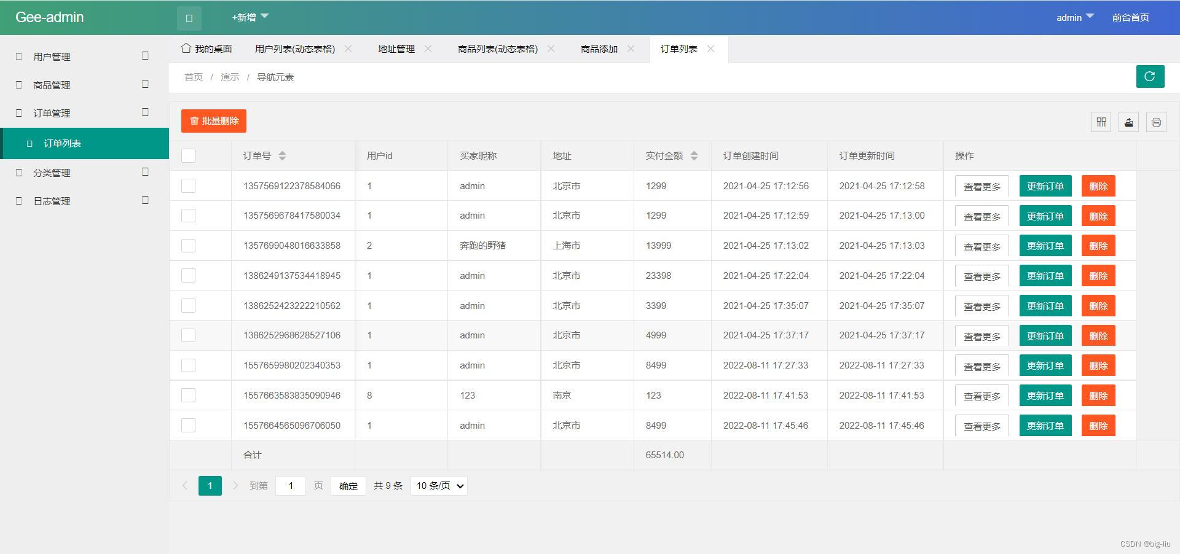Check order 1357569678417580034 row checkbox
The height and width of the screenshot is (554, 1180).
tap(189, 216)
